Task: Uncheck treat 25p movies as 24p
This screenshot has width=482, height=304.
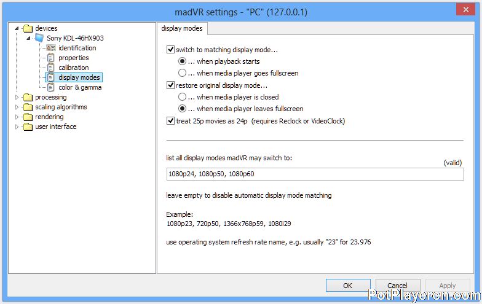Action: click(x=171, y=120)
